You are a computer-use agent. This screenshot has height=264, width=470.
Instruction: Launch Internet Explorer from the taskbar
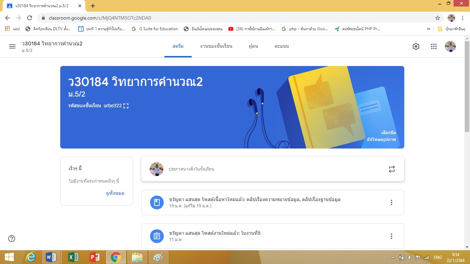click(31, 257)
